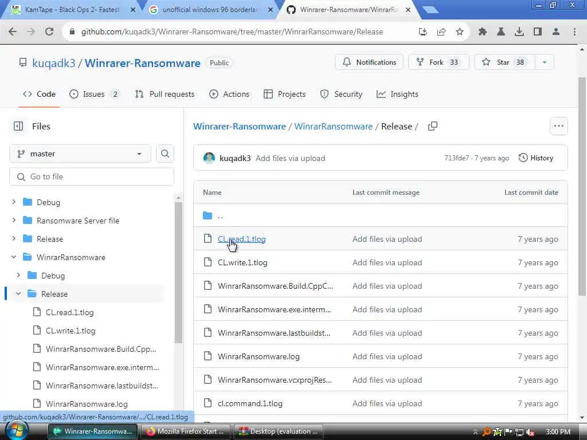Open kuqadk3 owner link in header
Screen dimensions: 587x440
point(53,63)
